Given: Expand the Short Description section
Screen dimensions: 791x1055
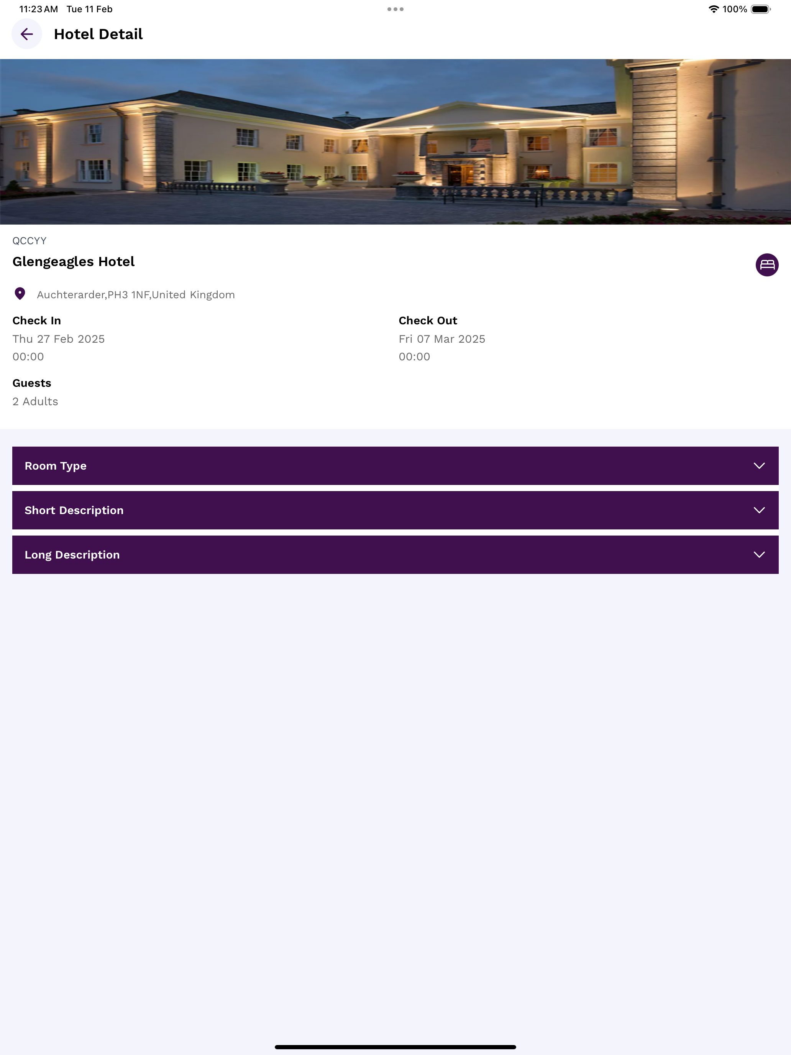Looking at the screenshot, I should pos(395,510).
